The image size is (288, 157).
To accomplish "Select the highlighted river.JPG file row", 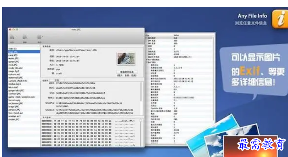I will [24, 52].
